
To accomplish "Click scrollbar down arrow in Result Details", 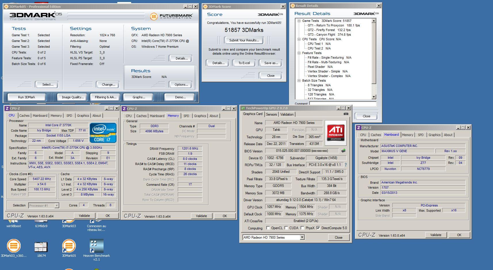I will coord(374,97).
